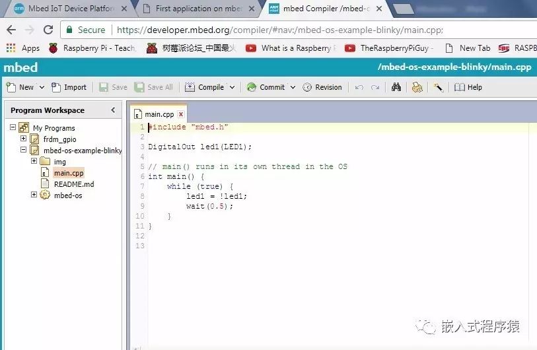Close the main.cpp editor tab
This screenshot has height=350, width=537.
tap(181, 114)
